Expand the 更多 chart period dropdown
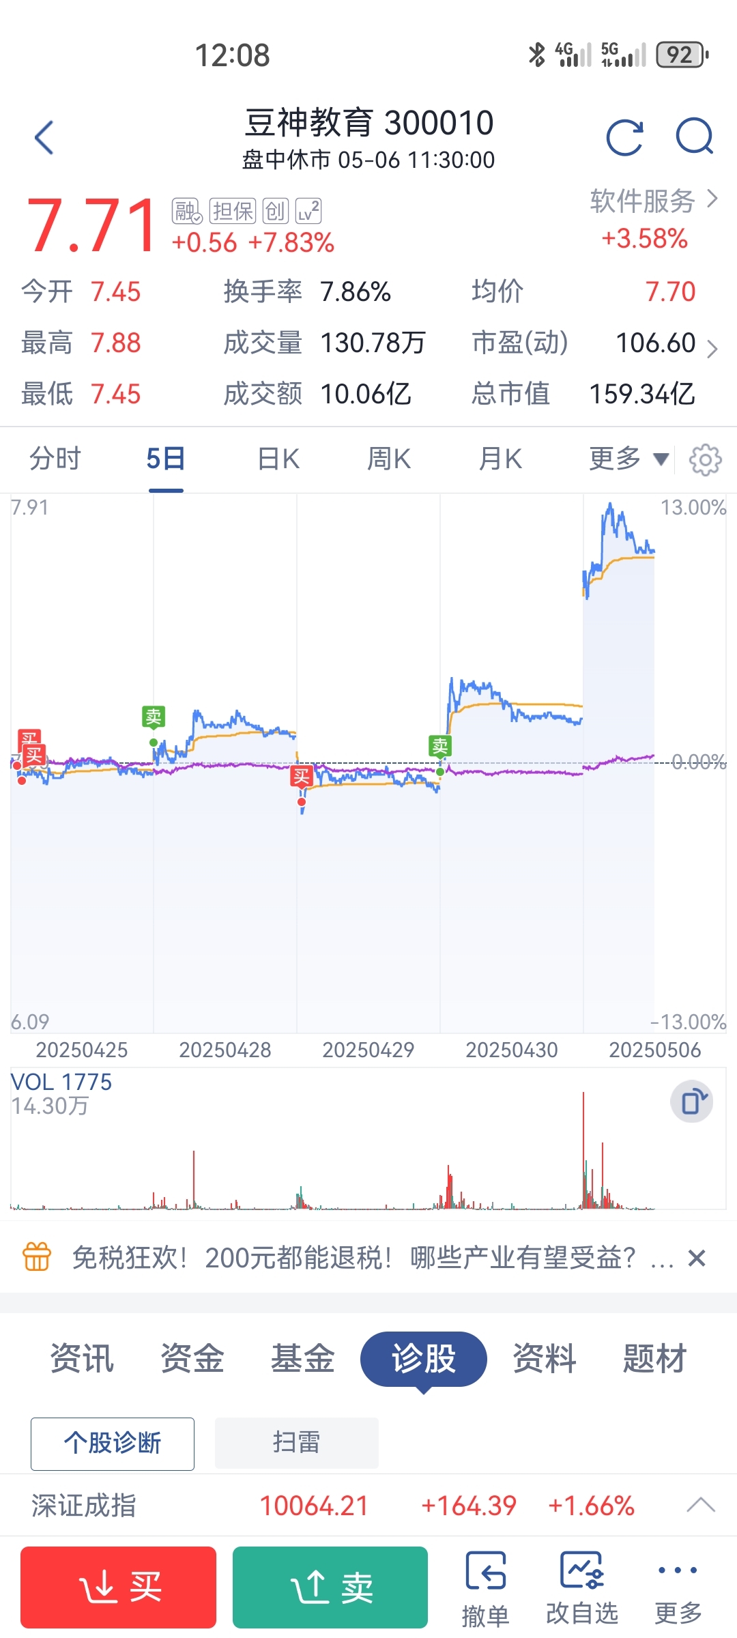Viewport: 737px width, 1638px height. (x=628, y=459)
